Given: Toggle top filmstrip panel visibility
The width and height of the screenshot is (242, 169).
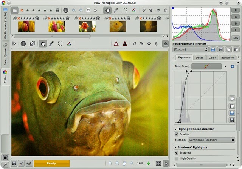Looking at the screenshot, I should tap(165, 44).
